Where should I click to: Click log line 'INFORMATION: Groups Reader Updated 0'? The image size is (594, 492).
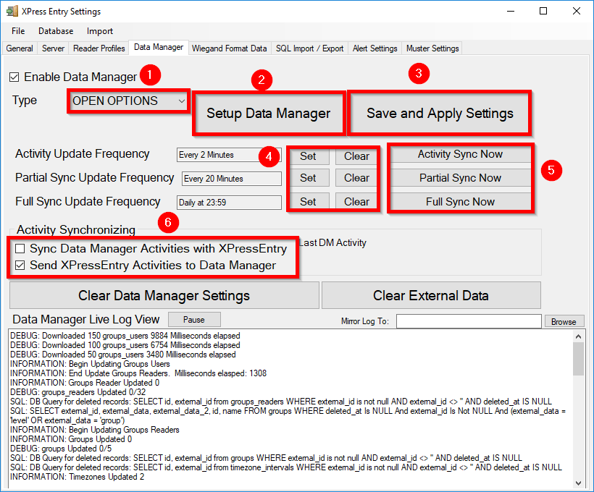click(85, 383)
